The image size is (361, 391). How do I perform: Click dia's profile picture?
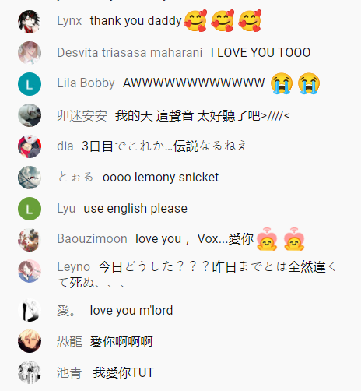click(x=30, y=146)
